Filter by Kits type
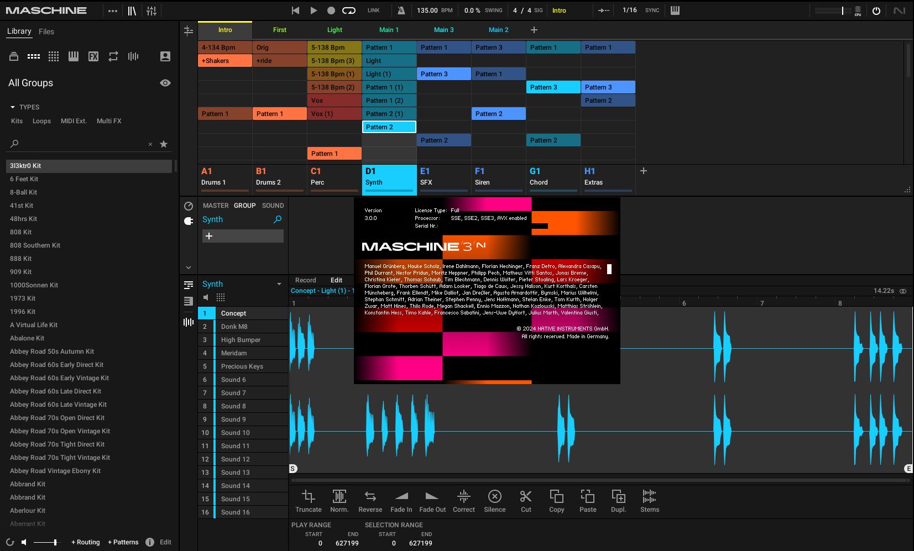The height and width of the screenshot is (551, 914). (x=17, y=121)
